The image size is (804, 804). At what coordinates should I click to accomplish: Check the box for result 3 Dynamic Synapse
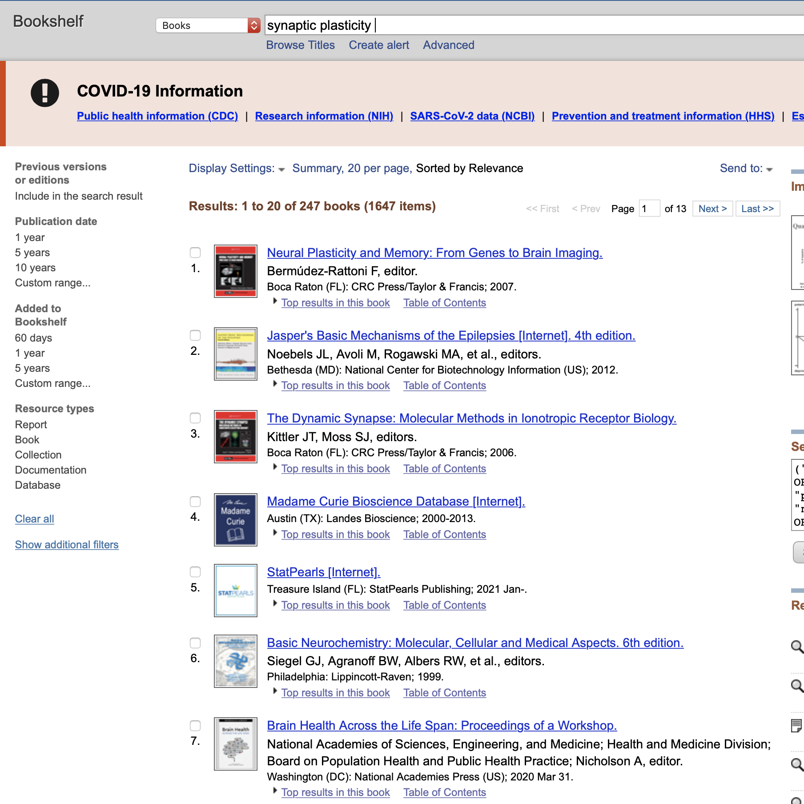tap(195, 418)
